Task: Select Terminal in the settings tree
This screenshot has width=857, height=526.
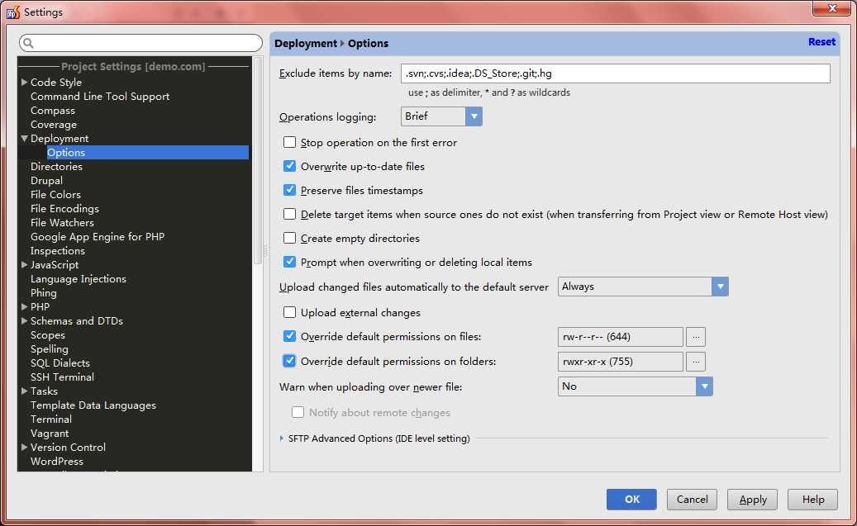Action: pyautogui.click(x=51, y=419)
